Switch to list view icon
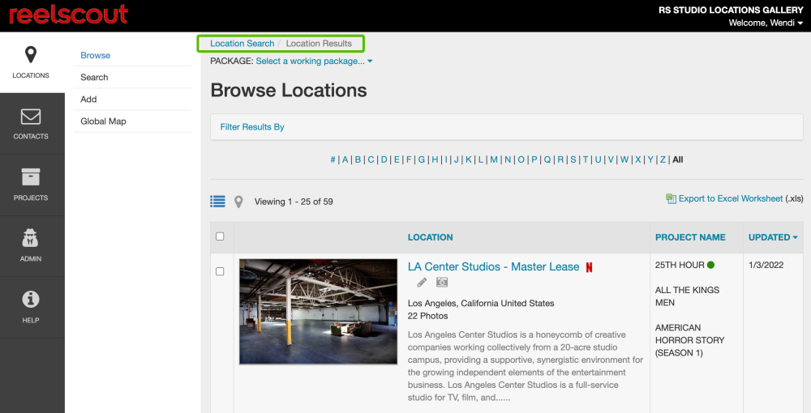Screen dimensions: 811x413 [217, 202]
